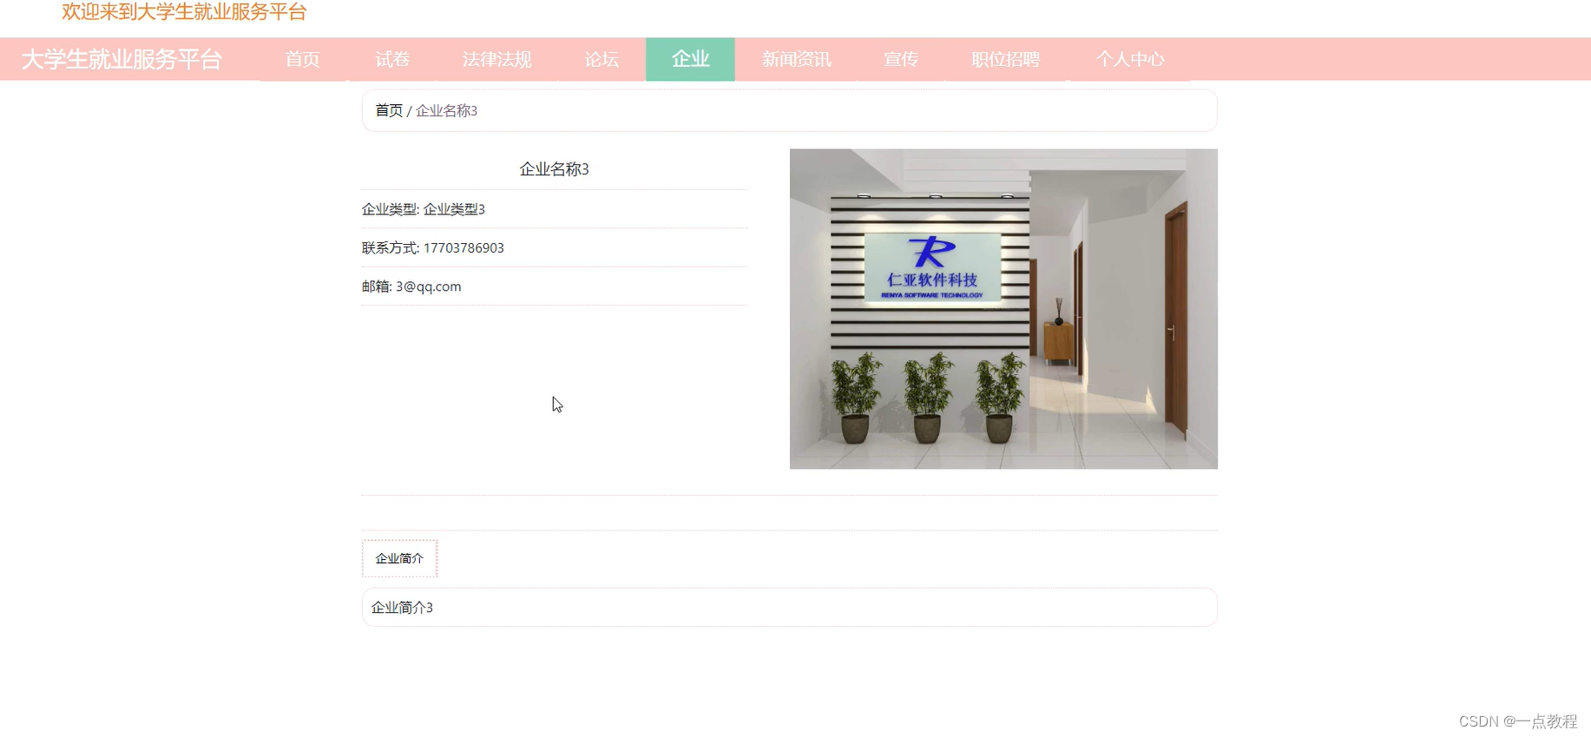Open the 个人中心 menu item
This screenshot has width=1591, height=737.
(1130, 59)
